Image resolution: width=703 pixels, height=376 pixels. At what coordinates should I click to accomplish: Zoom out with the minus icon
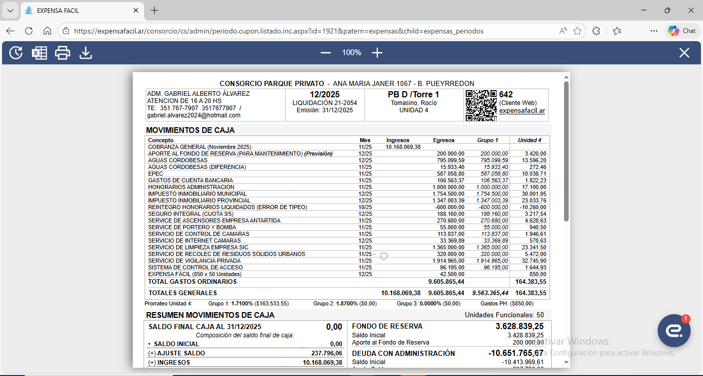326,53
